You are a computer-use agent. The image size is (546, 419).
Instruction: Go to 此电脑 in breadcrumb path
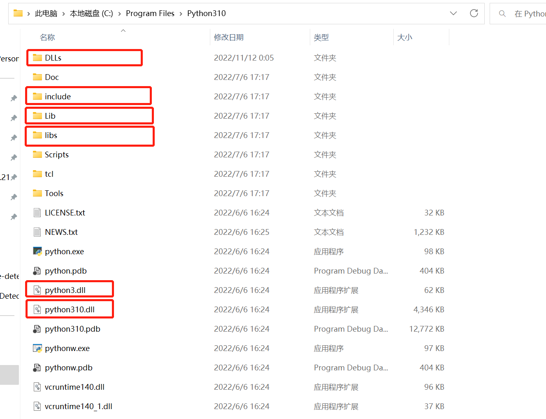46,14
